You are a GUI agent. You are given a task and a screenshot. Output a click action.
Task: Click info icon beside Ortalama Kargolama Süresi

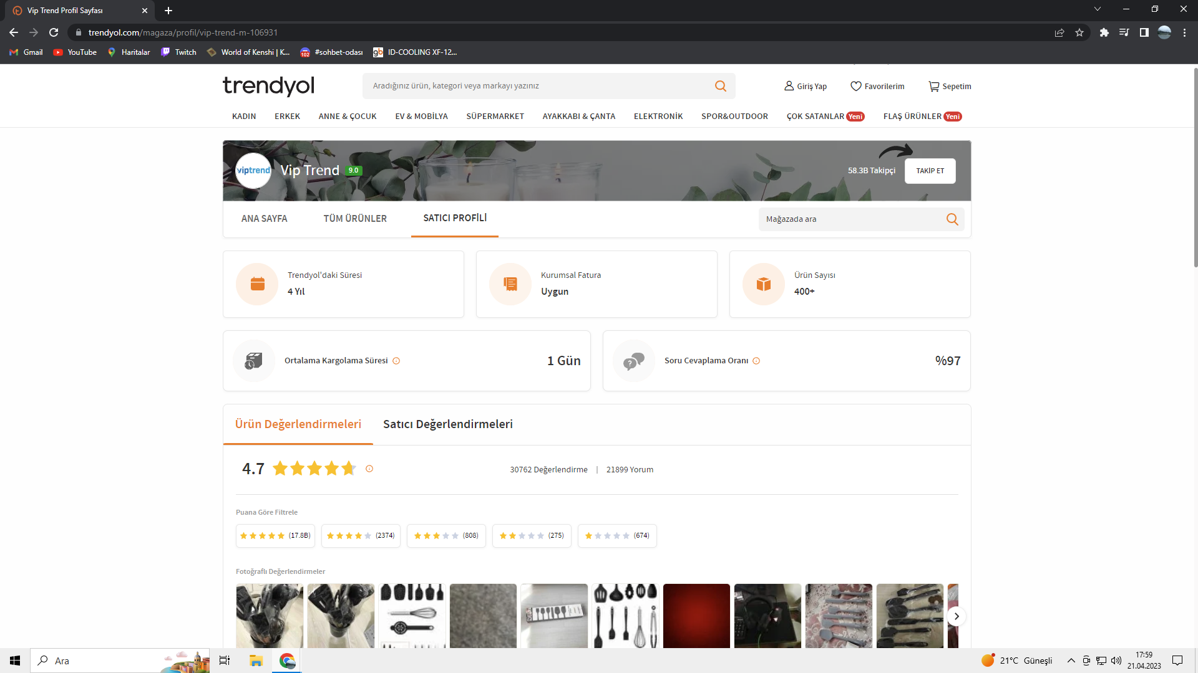(x=396, y=361)
